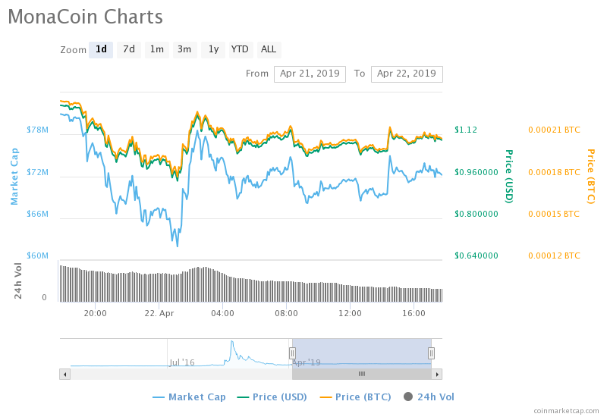
Task: Click the Jul '16 navigator marker
Action: pyautogui.click(x=182, y=362)
